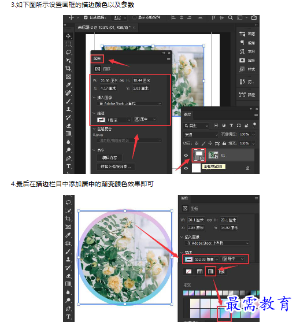Choose the Brush tool in the step 3 toolbar
The width and height of the screenshot is (296, 322).
tap(68, 101)
